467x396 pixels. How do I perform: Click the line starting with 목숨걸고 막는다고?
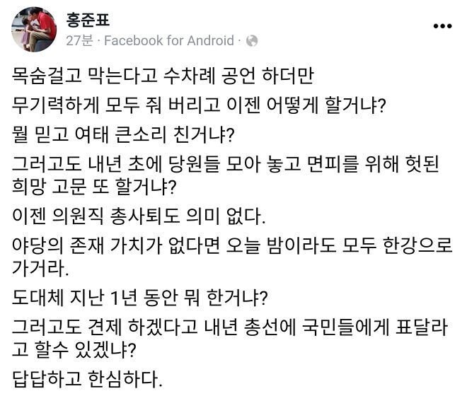(x=167, y=76)
